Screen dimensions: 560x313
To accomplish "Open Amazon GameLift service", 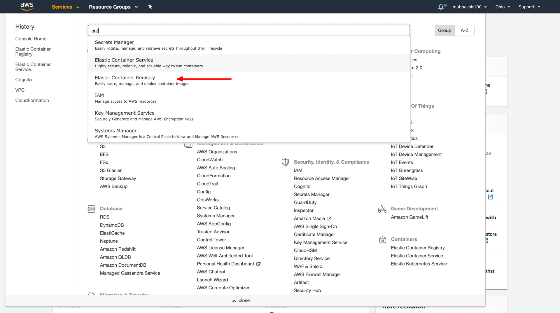I will click(409, 217).
